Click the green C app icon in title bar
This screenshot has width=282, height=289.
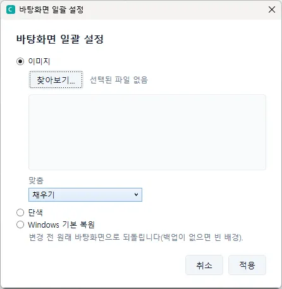pyautogui.click(x=11, y=9)
